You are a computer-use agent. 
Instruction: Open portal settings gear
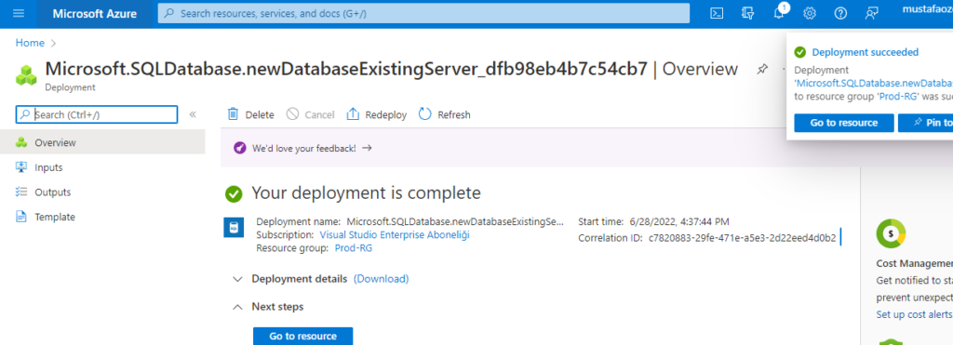[x=810, y=13]
